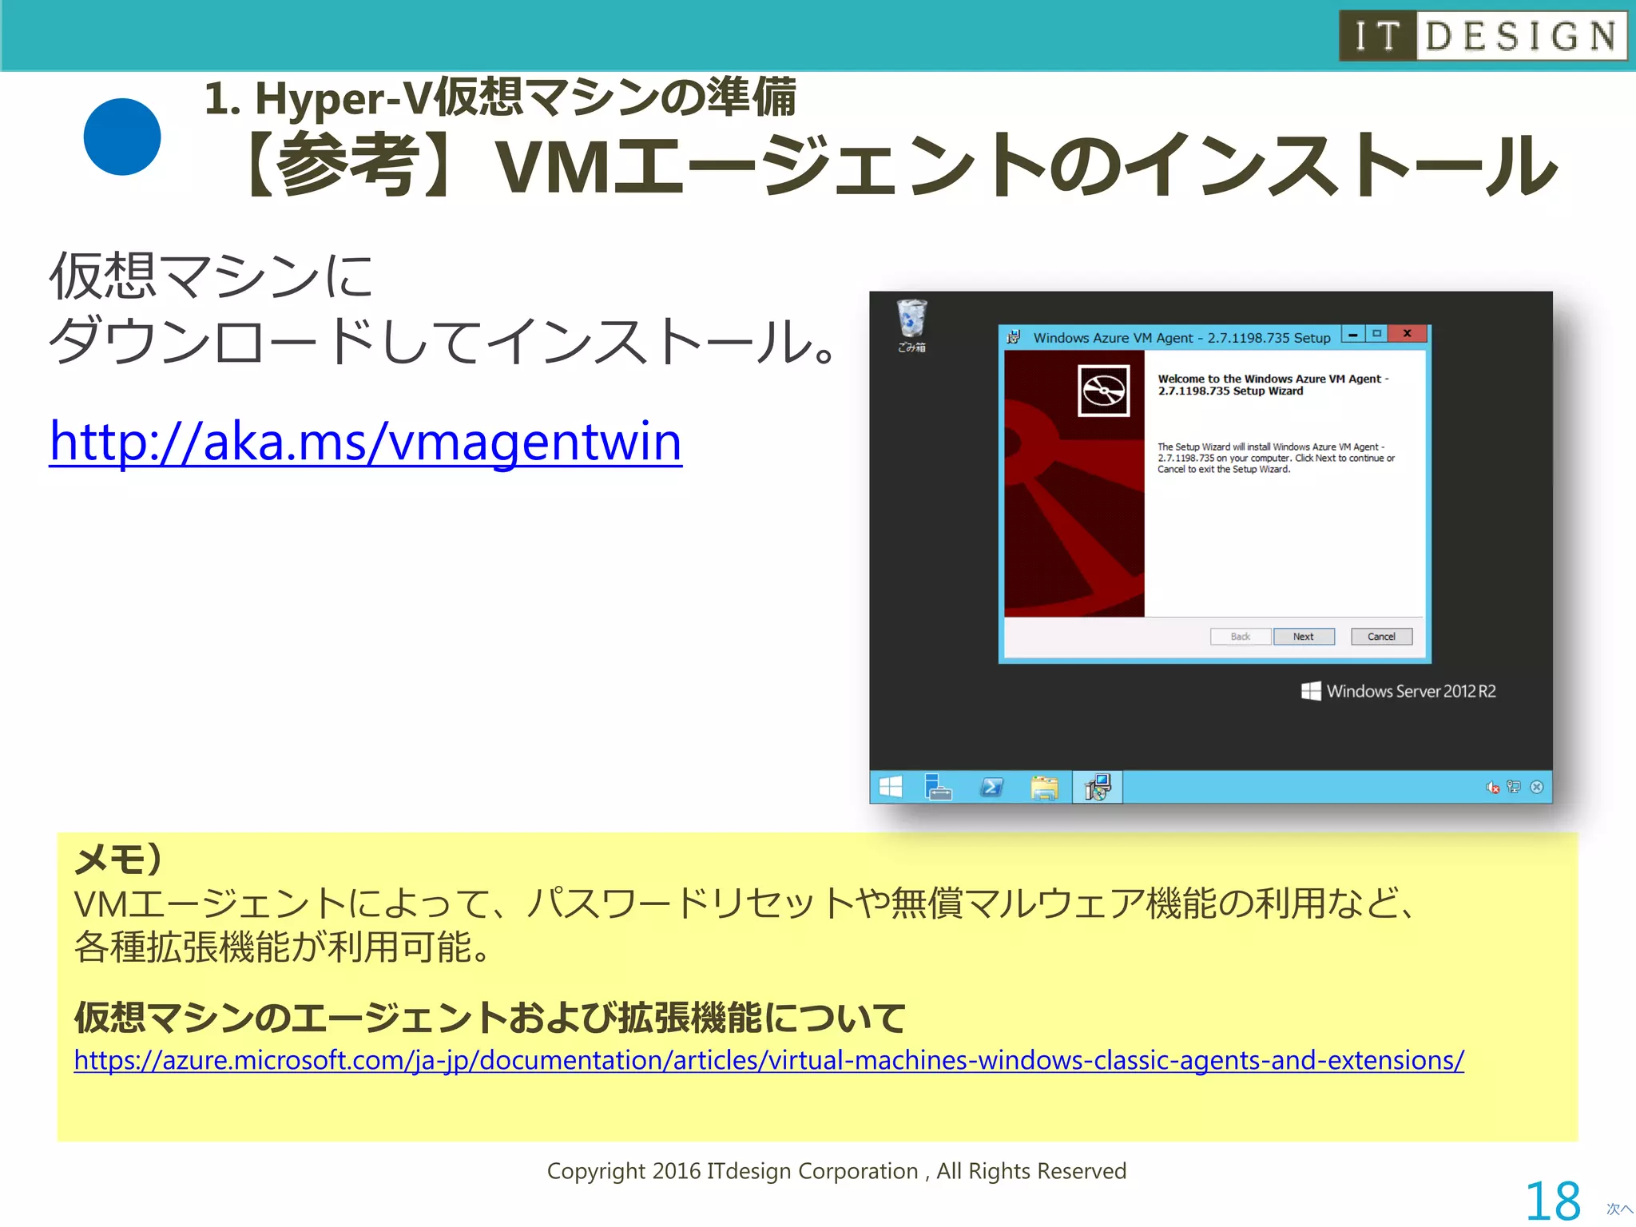Maximize the Windows Azure VM Agent Setup window

point(1376,334)
